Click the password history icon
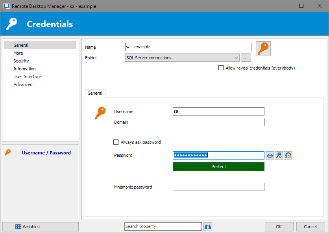The image size is (329, 233). click(x=288, y=156)
